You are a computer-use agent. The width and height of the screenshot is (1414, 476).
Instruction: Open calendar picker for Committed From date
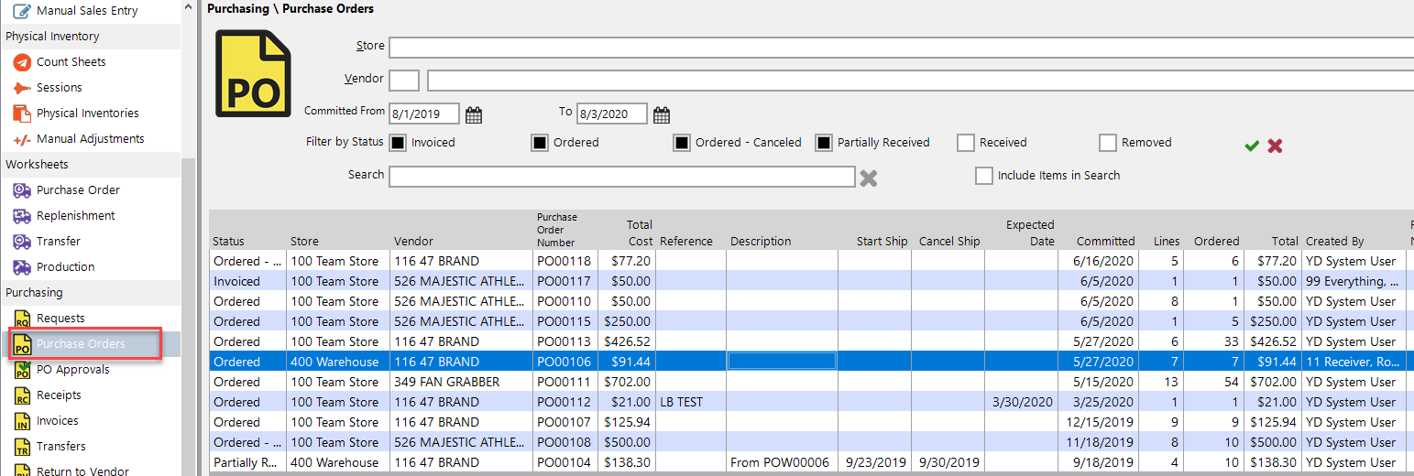tap(474, 114)
